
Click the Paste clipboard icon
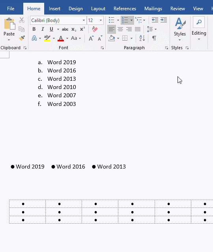pyautogui.click(x=9, y=24)
